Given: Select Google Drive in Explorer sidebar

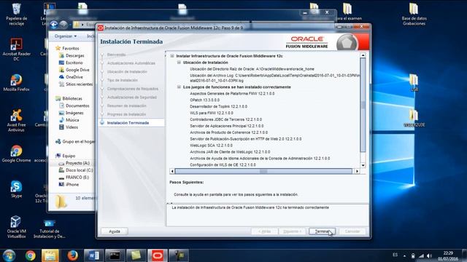Looking at the screenshot, I should [x=77, y=70].
